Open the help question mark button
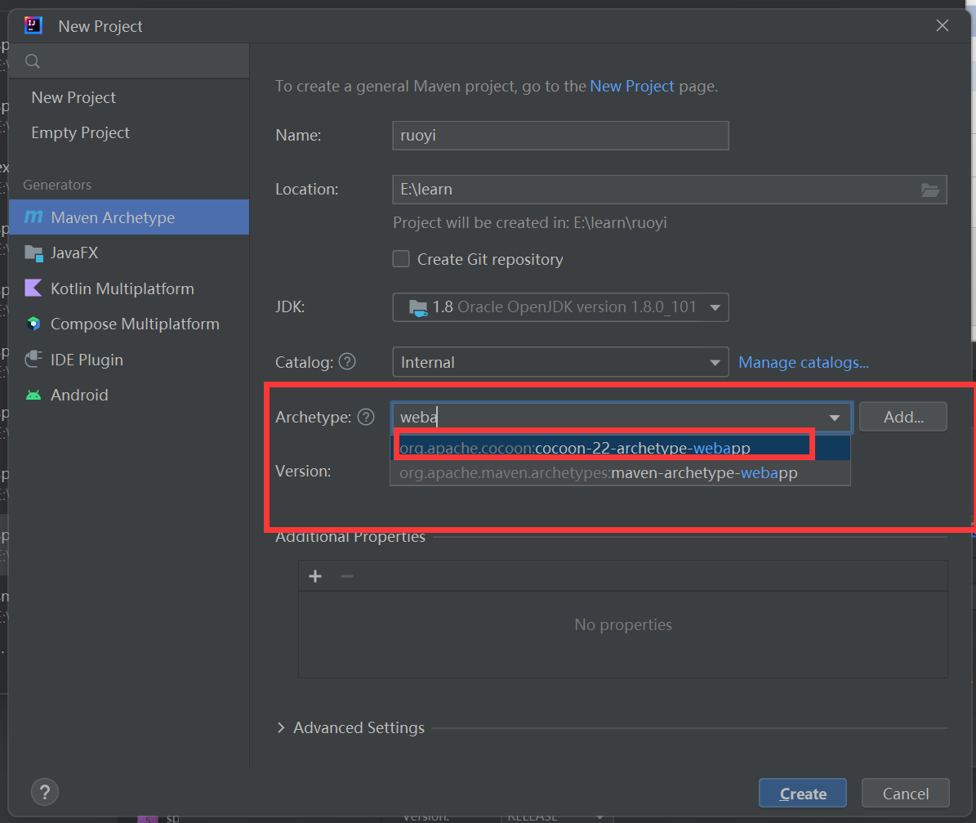 click(x=45, y=793)
